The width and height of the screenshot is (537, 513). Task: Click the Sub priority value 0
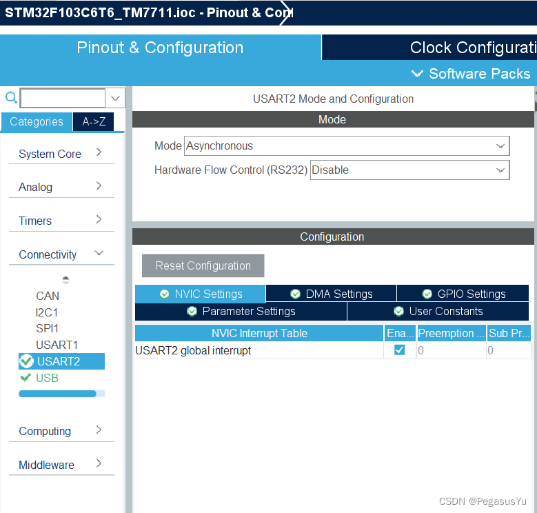point(490,350)
